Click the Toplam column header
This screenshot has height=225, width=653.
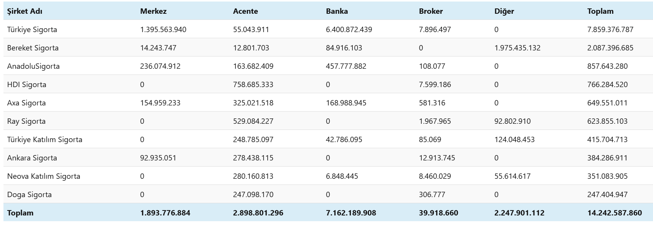[600, 11]
